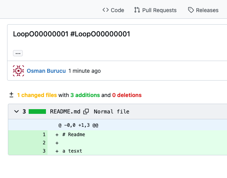Viewport: 227px width, 178px height.
Task: Click '1 changed files' summary text
Action: point(37,95)
